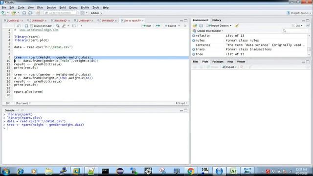Expand the rules object in Environment

point(194,40)
